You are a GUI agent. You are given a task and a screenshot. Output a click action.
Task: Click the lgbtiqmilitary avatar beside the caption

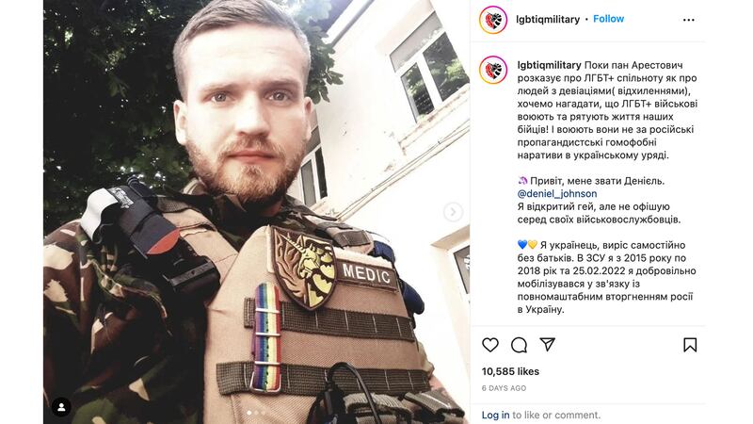[493, 70]
